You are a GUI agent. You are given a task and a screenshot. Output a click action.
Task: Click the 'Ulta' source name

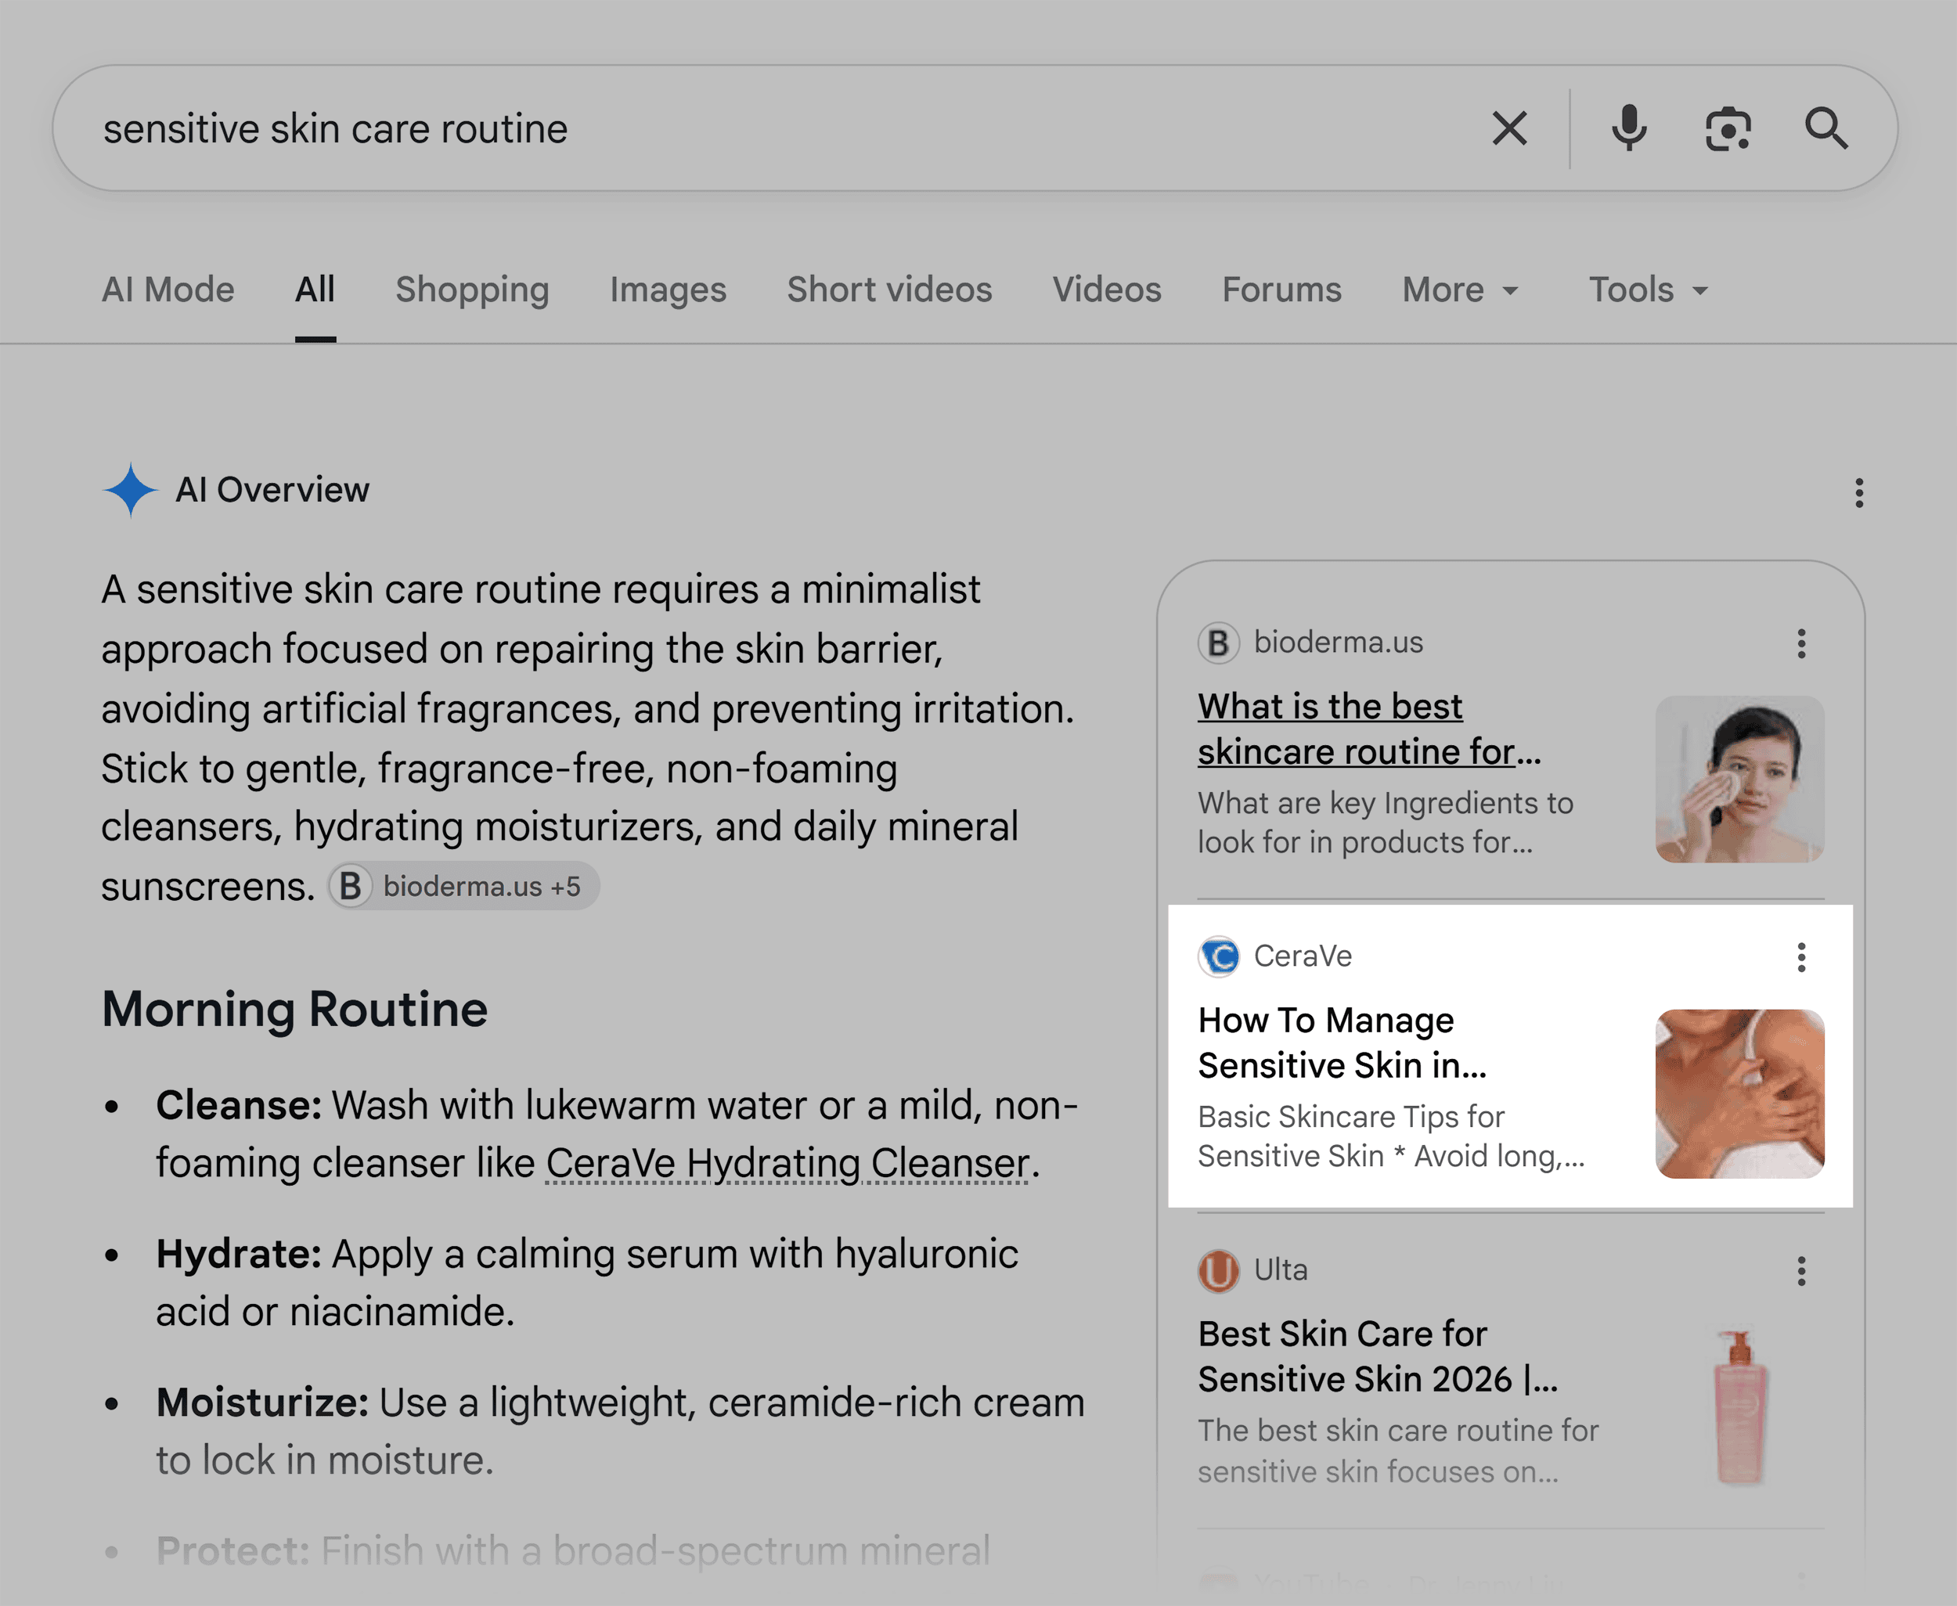pyautogui.click(x=1281, y=1269)
